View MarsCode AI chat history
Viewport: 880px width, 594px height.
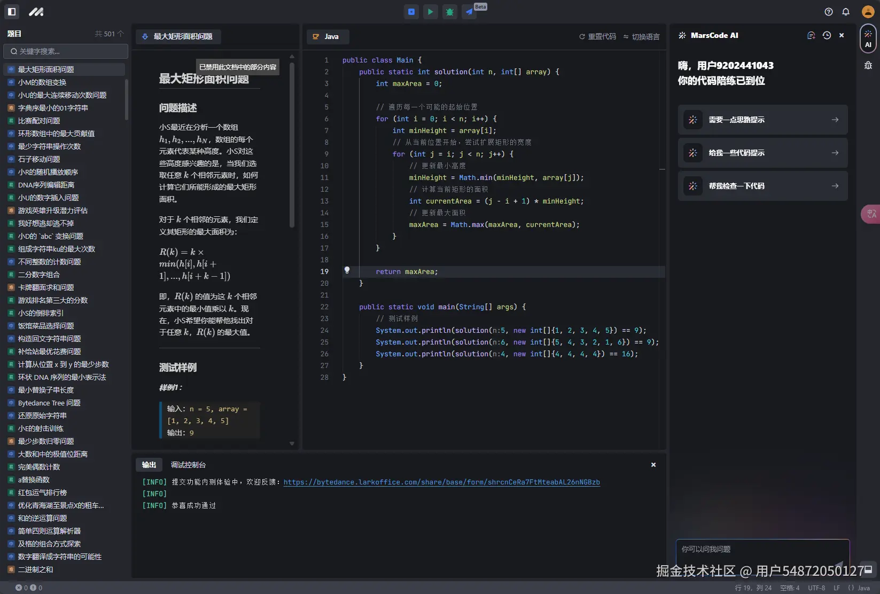coord(827,35)
